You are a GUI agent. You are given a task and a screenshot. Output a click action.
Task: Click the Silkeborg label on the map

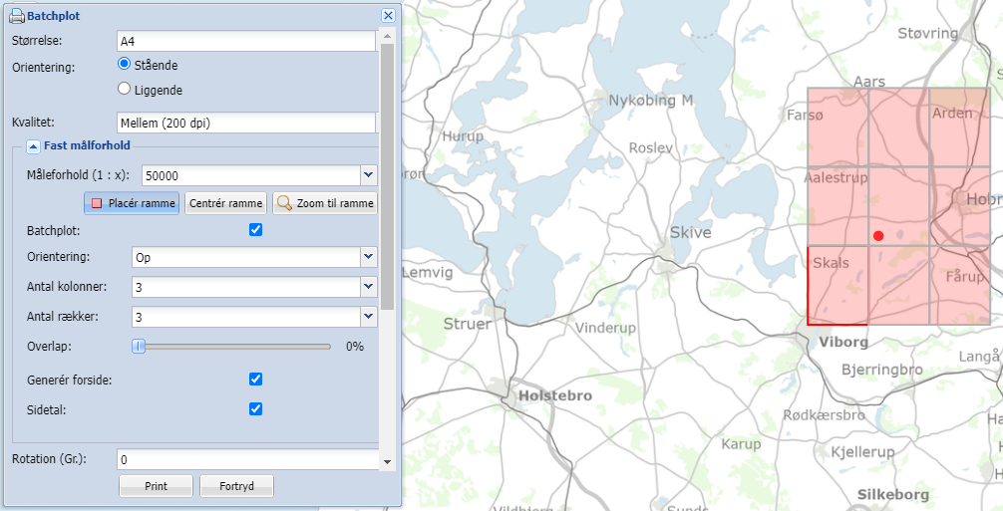point(893,495)
